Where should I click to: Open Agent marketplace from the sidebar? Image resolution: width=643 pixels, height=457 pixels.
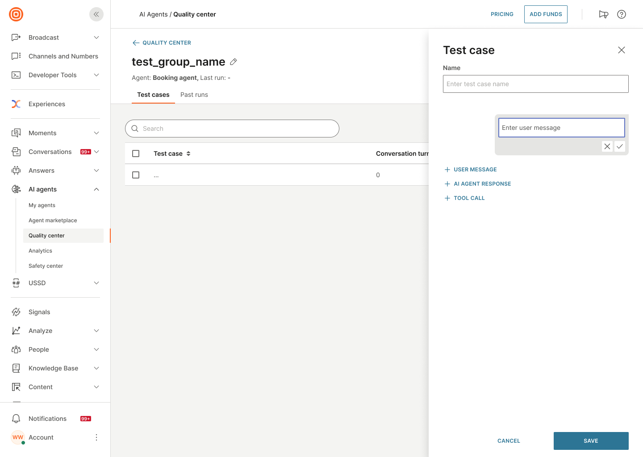coord(53,220)
